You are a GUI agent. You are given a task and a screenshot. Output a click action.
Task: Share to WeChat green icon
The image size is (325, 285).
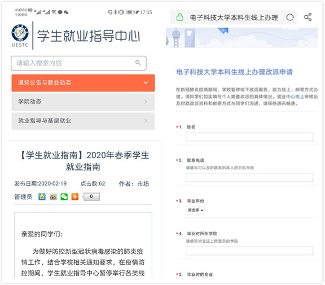click(64, 196)
